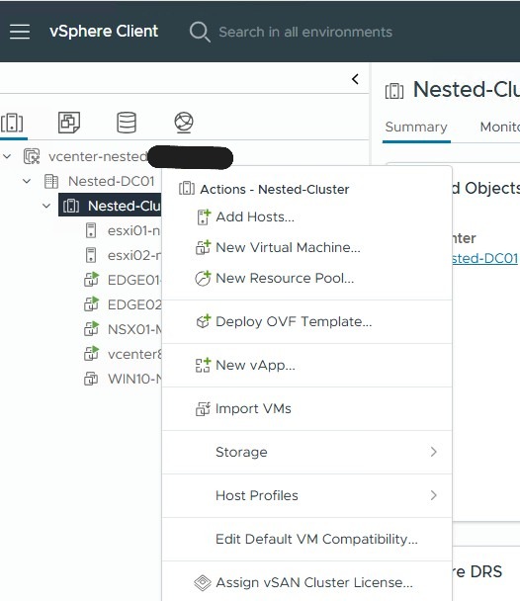
Task: Choose New Virtual Machine menu entry
Action: pyautogui.click(x=306, y=247)
